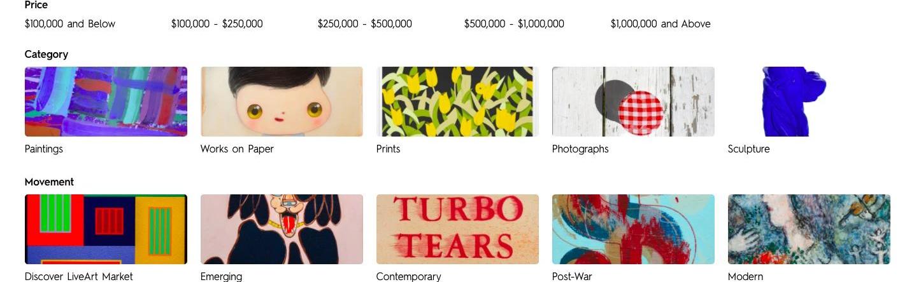Open the Turbo Tears Contemporary image
This screenshot has height=282, width=914.
(457, 229)
